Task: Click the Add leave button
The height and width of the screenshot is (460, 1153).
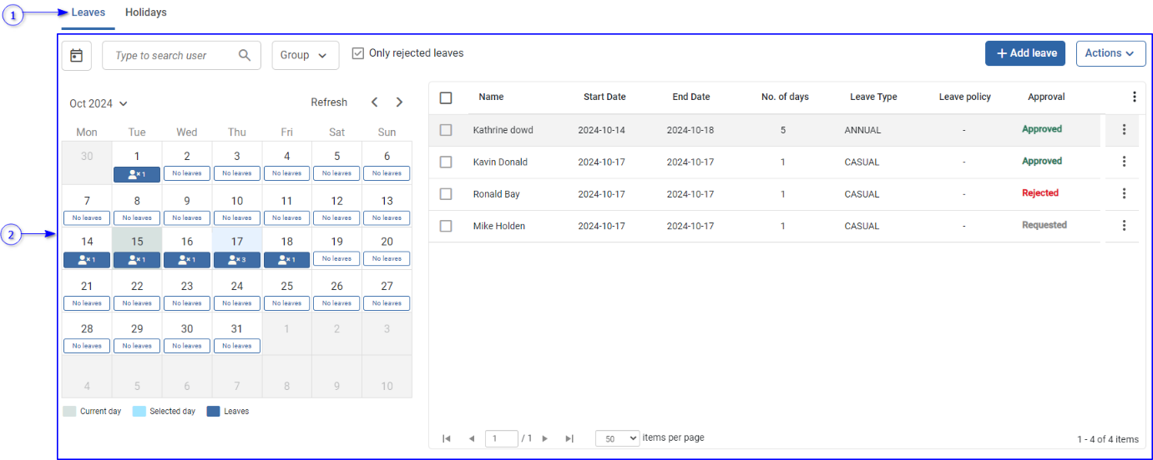Action: (1026, 53)
